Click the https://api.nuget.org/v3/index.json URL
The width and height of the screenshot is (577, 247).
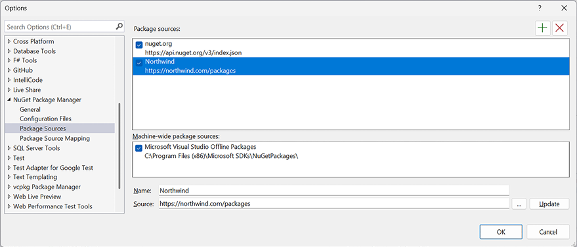coord(193,53)
